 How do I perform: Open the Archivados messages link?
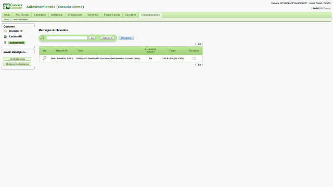pyautogui.click(x=17, y=43)
